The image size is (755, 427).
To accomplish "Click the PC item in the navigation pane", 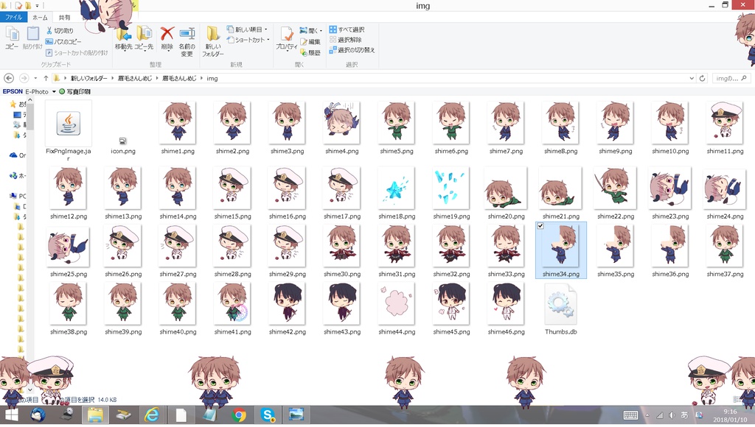I will [18, 196].
